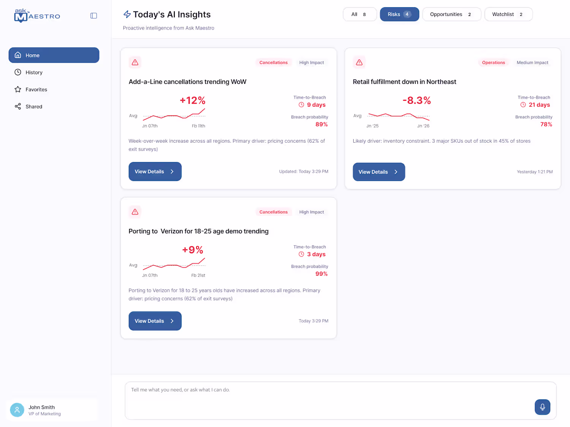Click the Ask Maestro logo
Image resolution: width=570 pixels, height=427 pixels.
pos(37,16)
